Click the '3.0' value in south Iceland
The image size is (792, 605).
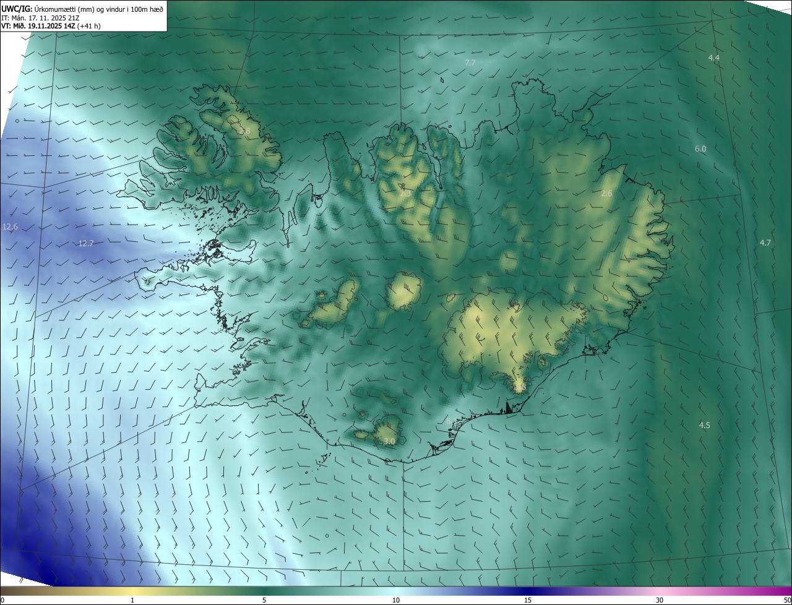pyautogui.click(x=389, y=441)
